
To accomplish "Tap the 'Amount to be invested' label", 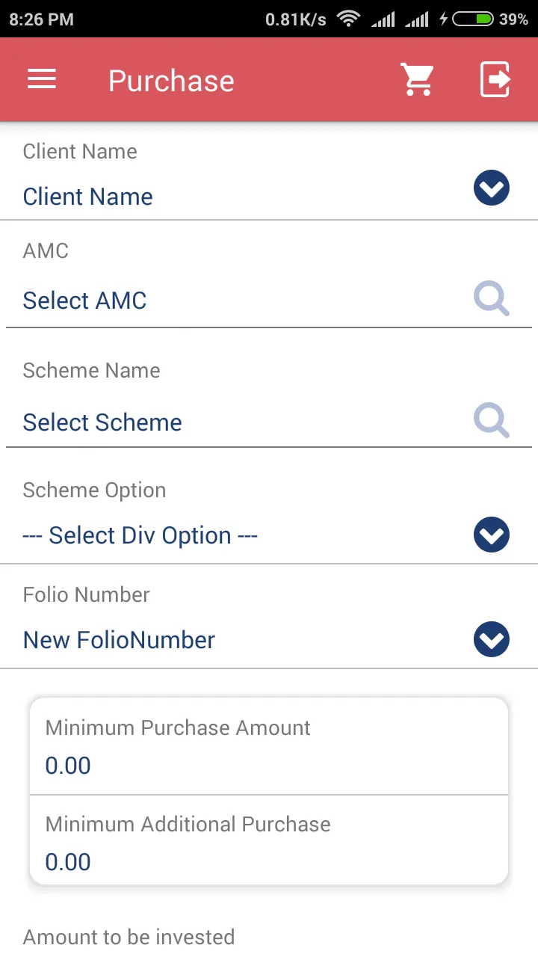I will 129,937.
